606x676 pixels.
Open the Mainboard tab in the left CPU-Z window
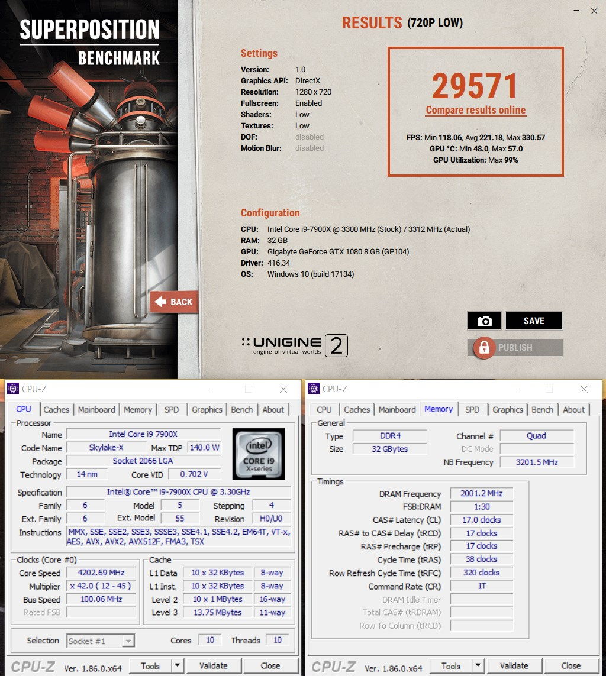(x=96, y=410)
